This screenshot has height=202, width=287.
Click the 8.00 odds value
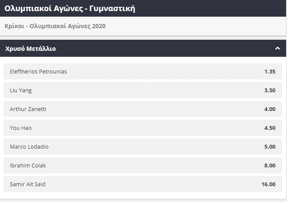tap(270, 165)
